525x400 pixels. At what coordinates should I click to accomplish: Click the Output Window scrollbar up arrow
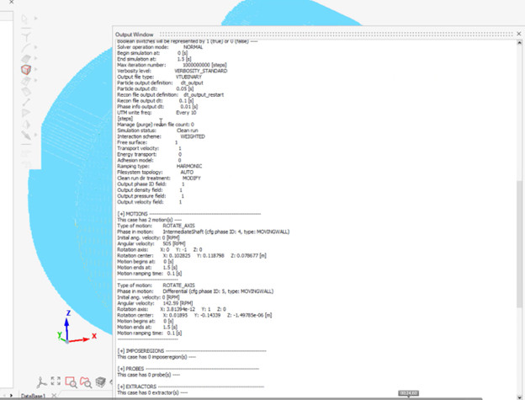click(519, 44)
